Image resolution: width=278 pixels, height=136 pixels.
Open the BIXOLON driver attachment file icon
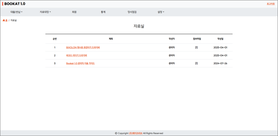(196, 47)
